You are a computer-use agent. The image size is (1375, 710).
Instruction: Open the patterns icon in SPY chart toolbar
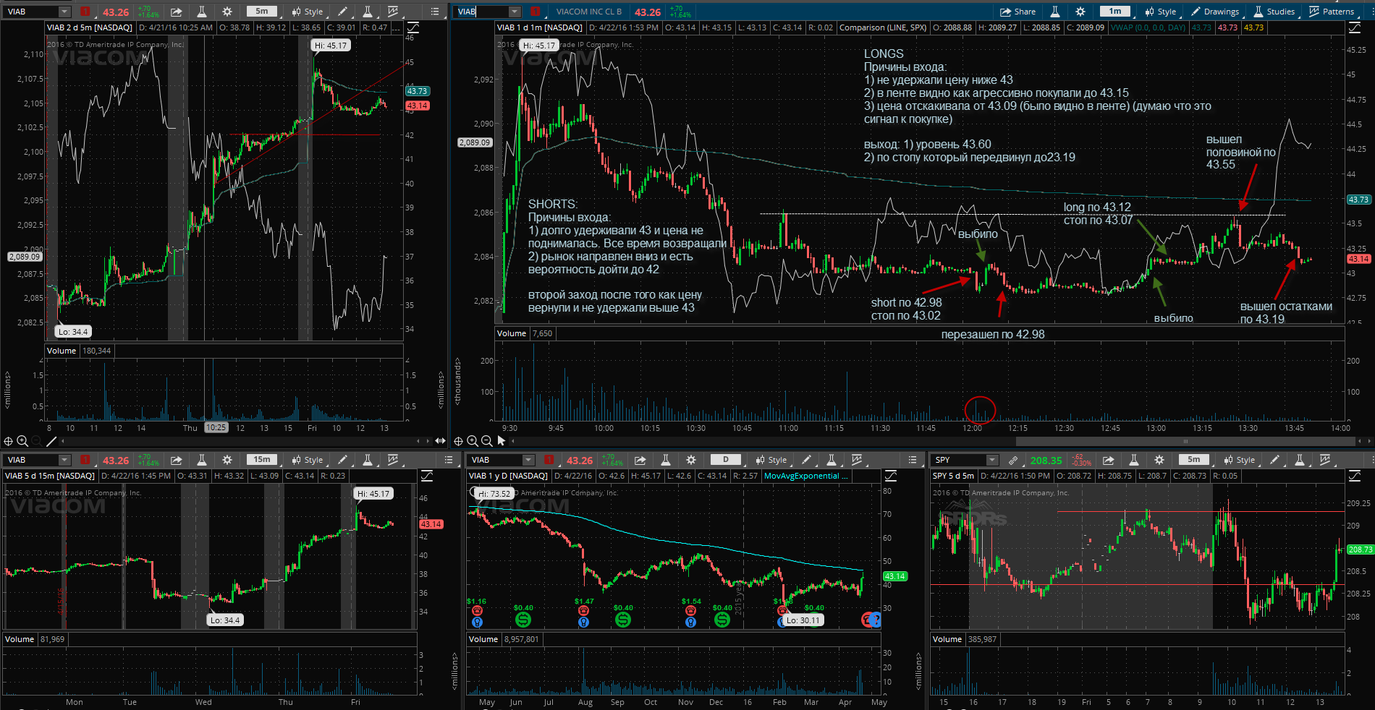pyautogui.click(x=1324, y=460)
